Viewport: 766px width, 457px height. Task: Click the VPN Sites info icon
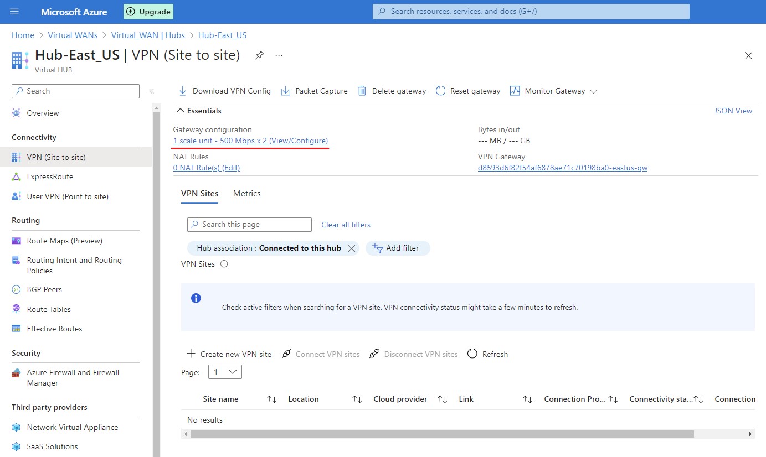click(x=224, y=264)
